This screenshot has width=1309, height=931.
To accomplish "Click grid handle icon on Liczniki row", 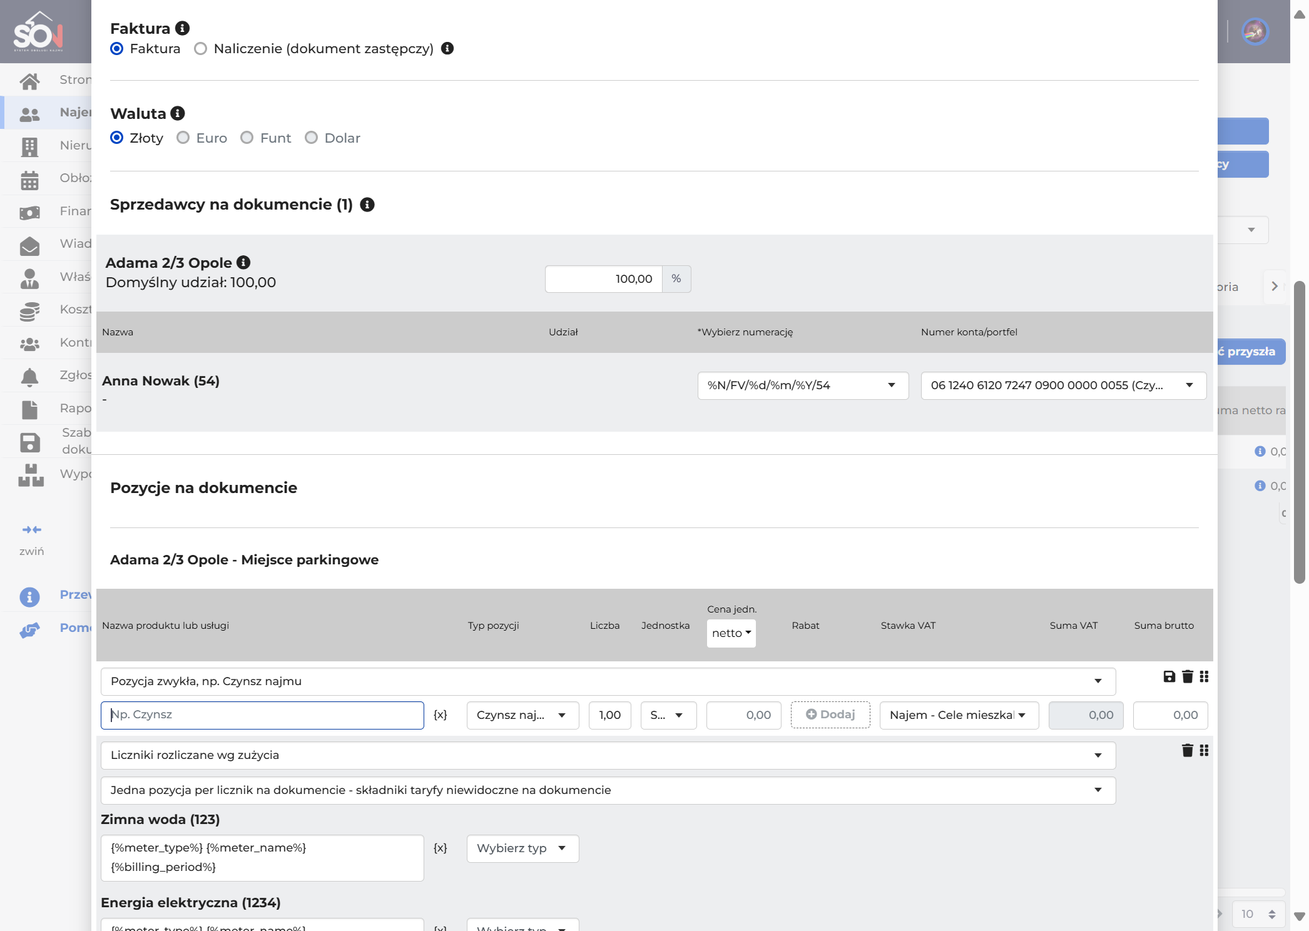I will pyautogui.click(x=1204, y=750).
